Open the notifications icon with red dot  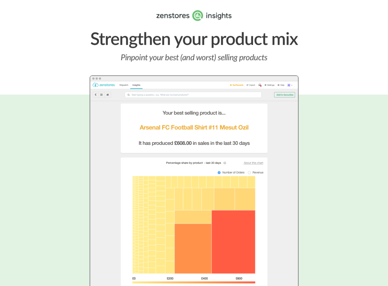(260, 85)
